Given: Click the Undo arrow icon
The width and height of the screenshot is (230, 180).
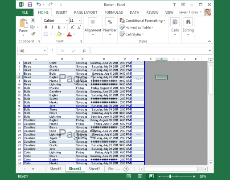Looking at the screenshot, I should (x=39, y=4).
